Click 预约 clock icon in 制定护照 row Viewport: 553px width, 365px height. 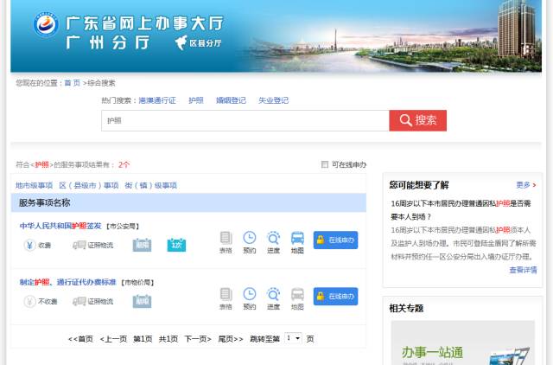point(249,298)
